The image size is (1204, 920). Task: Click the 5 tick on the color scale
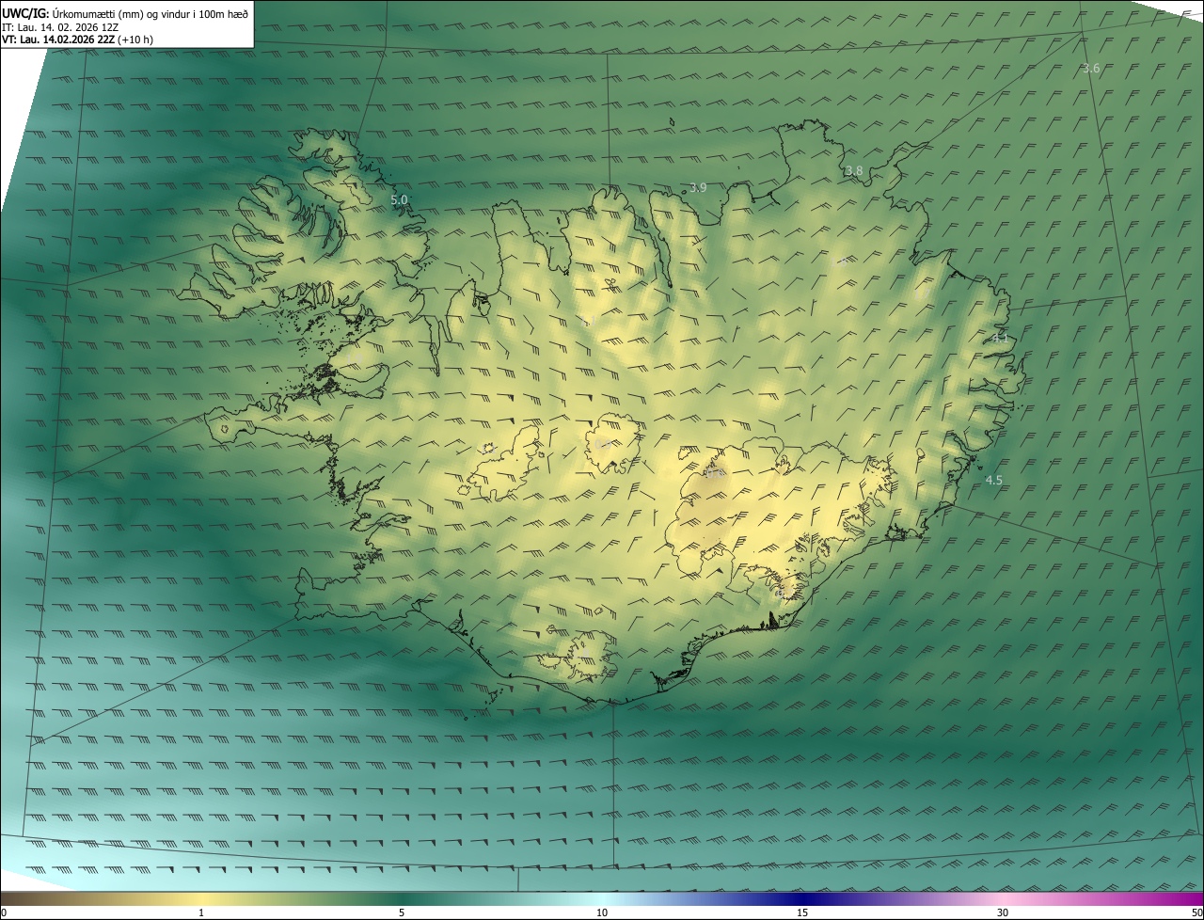coord(402,912)
